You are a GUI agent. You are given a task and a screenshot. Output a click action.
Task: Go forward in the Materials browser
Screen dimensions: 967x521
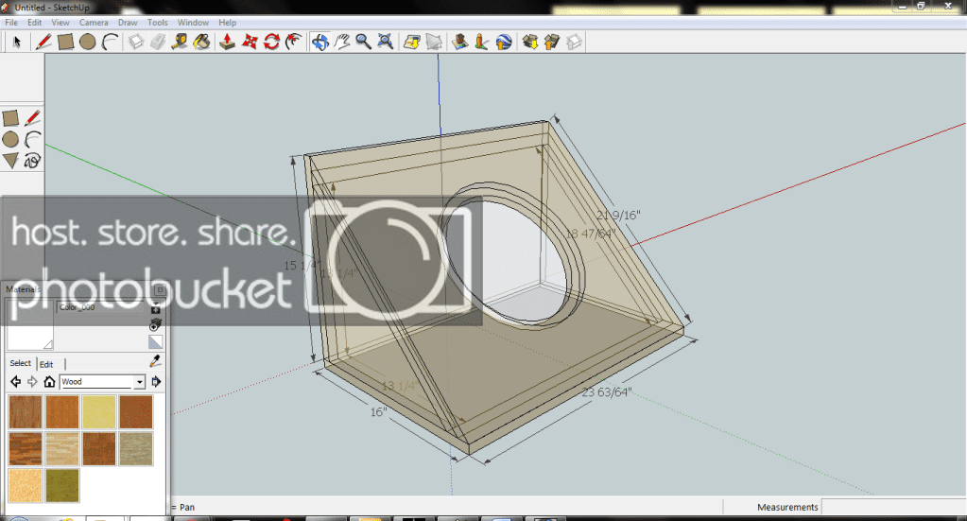[x=32, y=382]
